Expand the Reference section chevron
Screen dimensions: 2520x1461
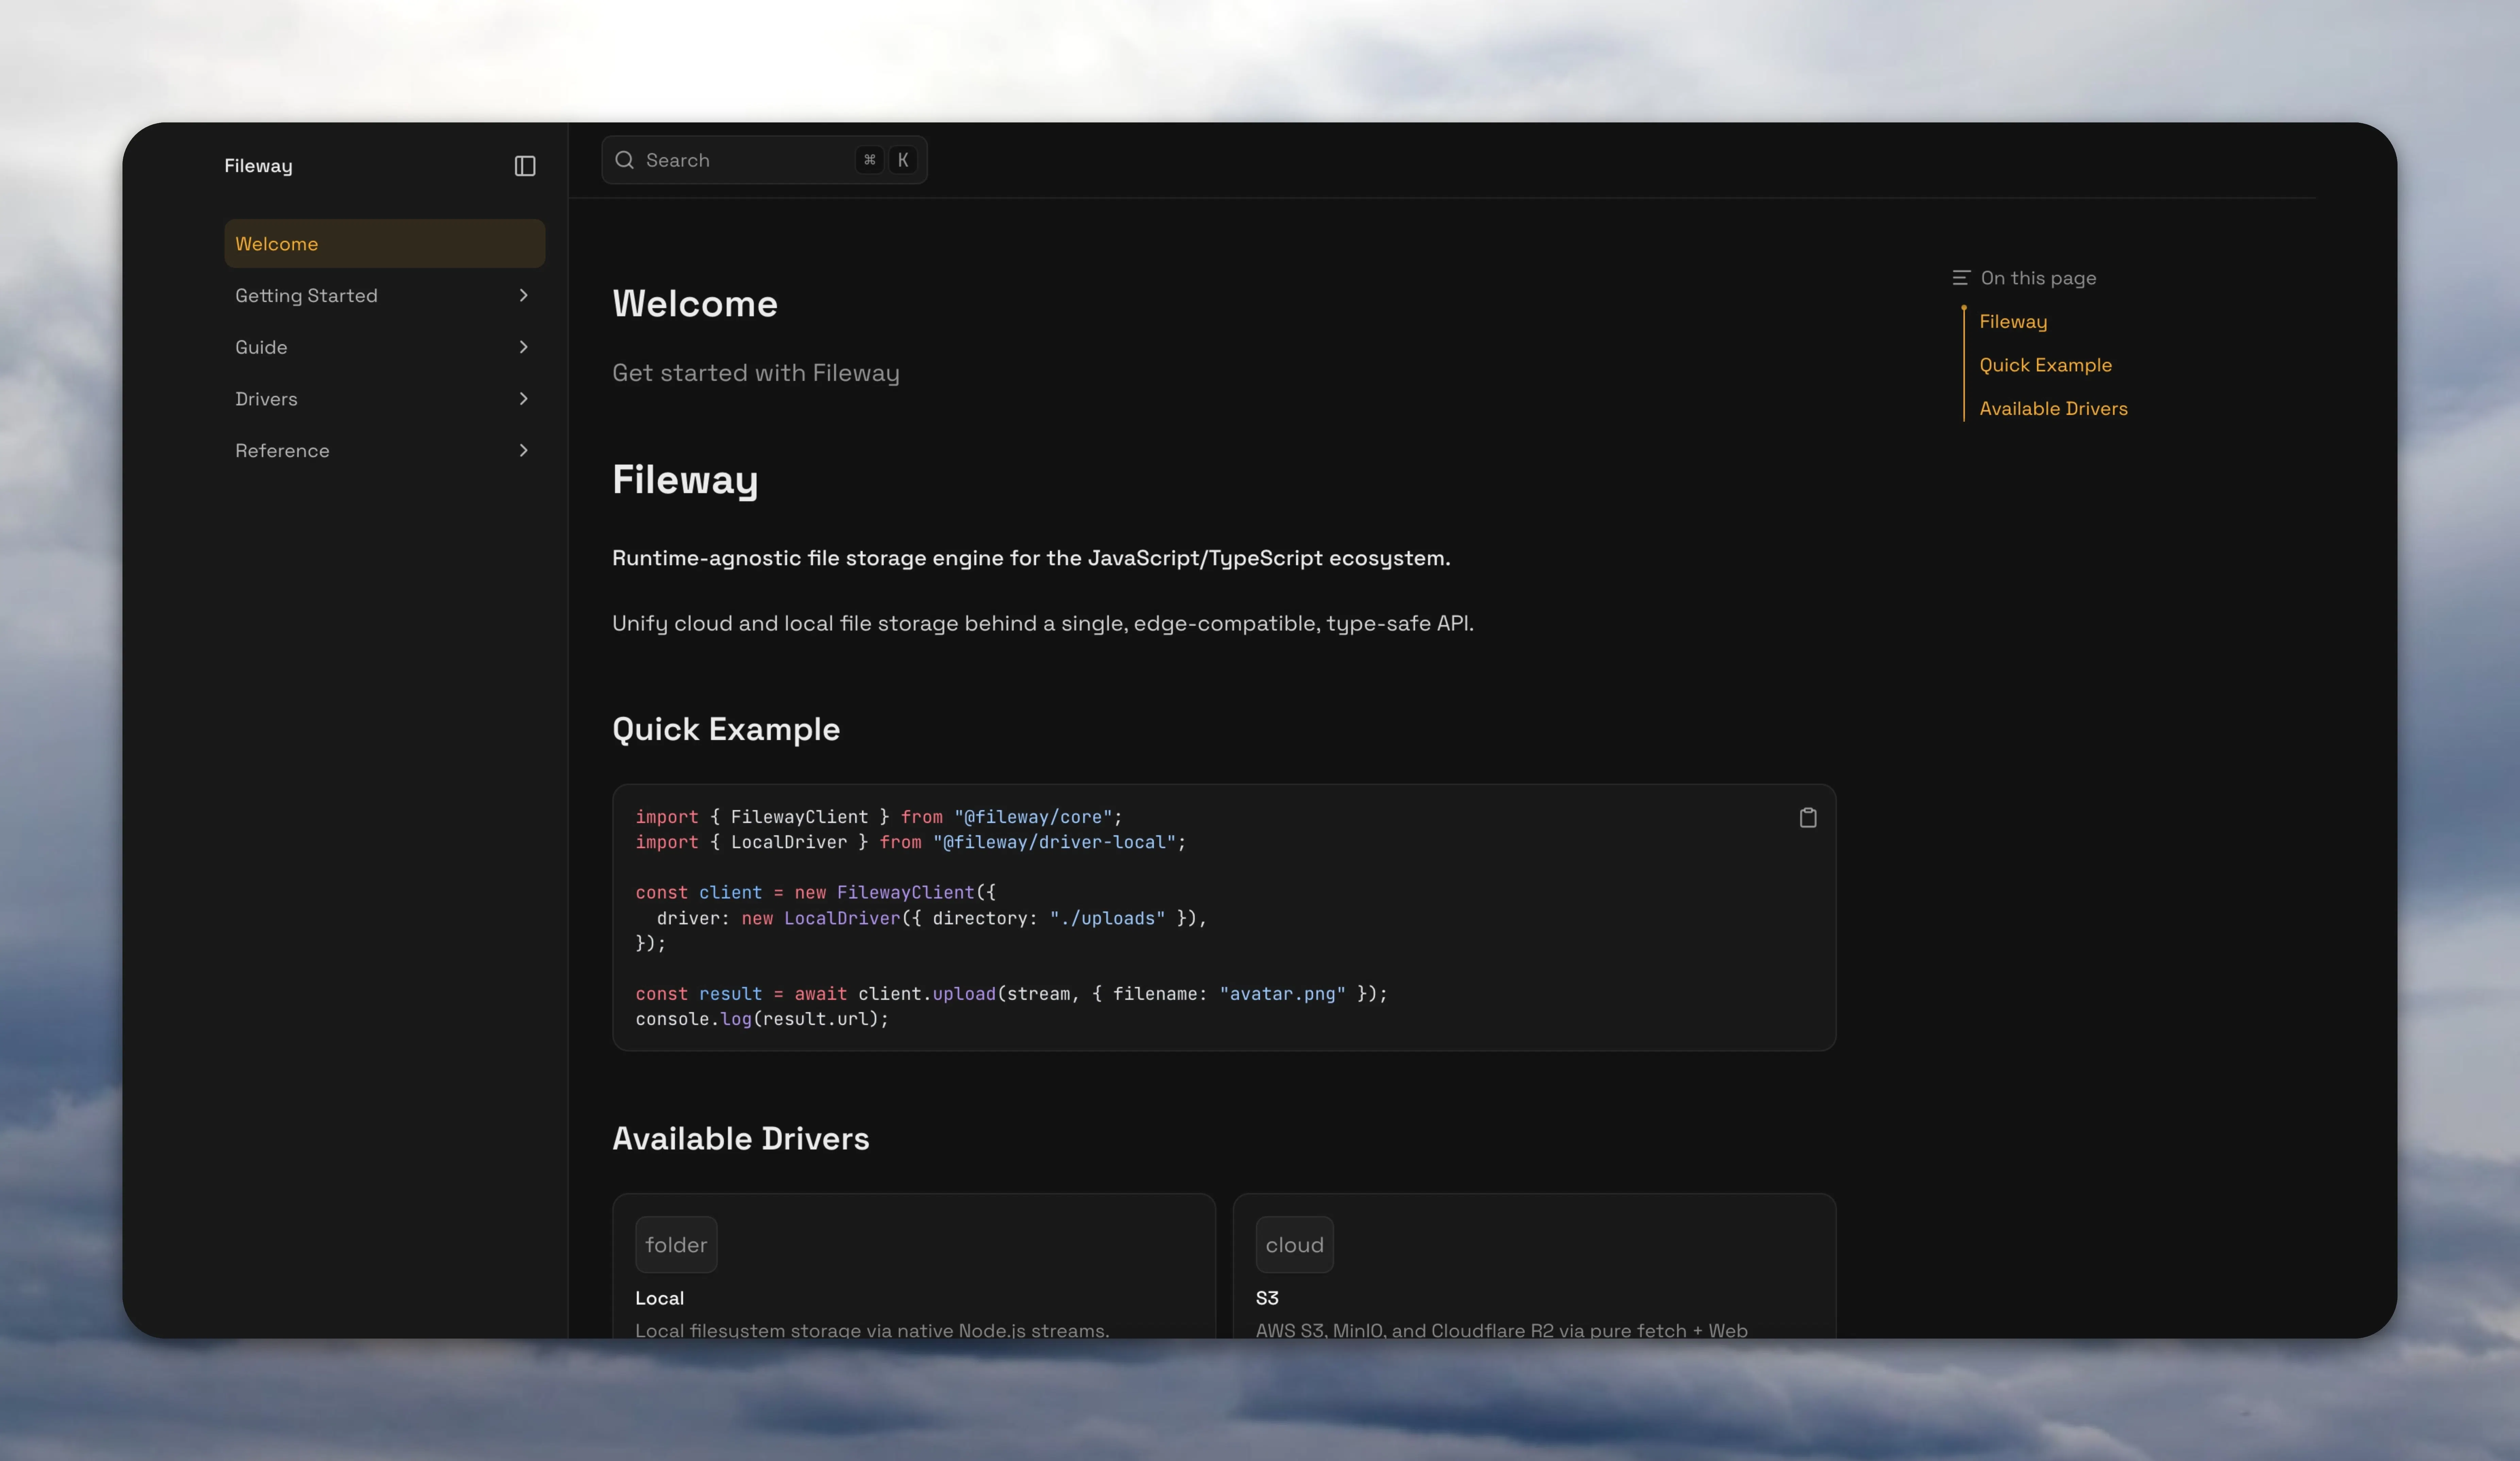click(523, 451)
